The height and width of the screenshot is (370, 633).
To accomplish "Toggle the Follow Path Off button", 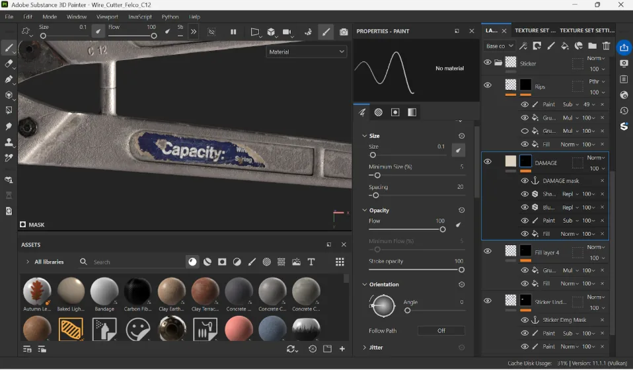I will pyautogui.click(x=441, y=331).
